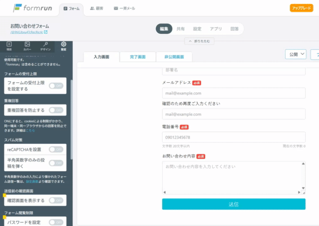Viewport: 319px width, 226px height.
Task: Open the 項目 (fields) sidebar panel
Action: click(9, 46)
